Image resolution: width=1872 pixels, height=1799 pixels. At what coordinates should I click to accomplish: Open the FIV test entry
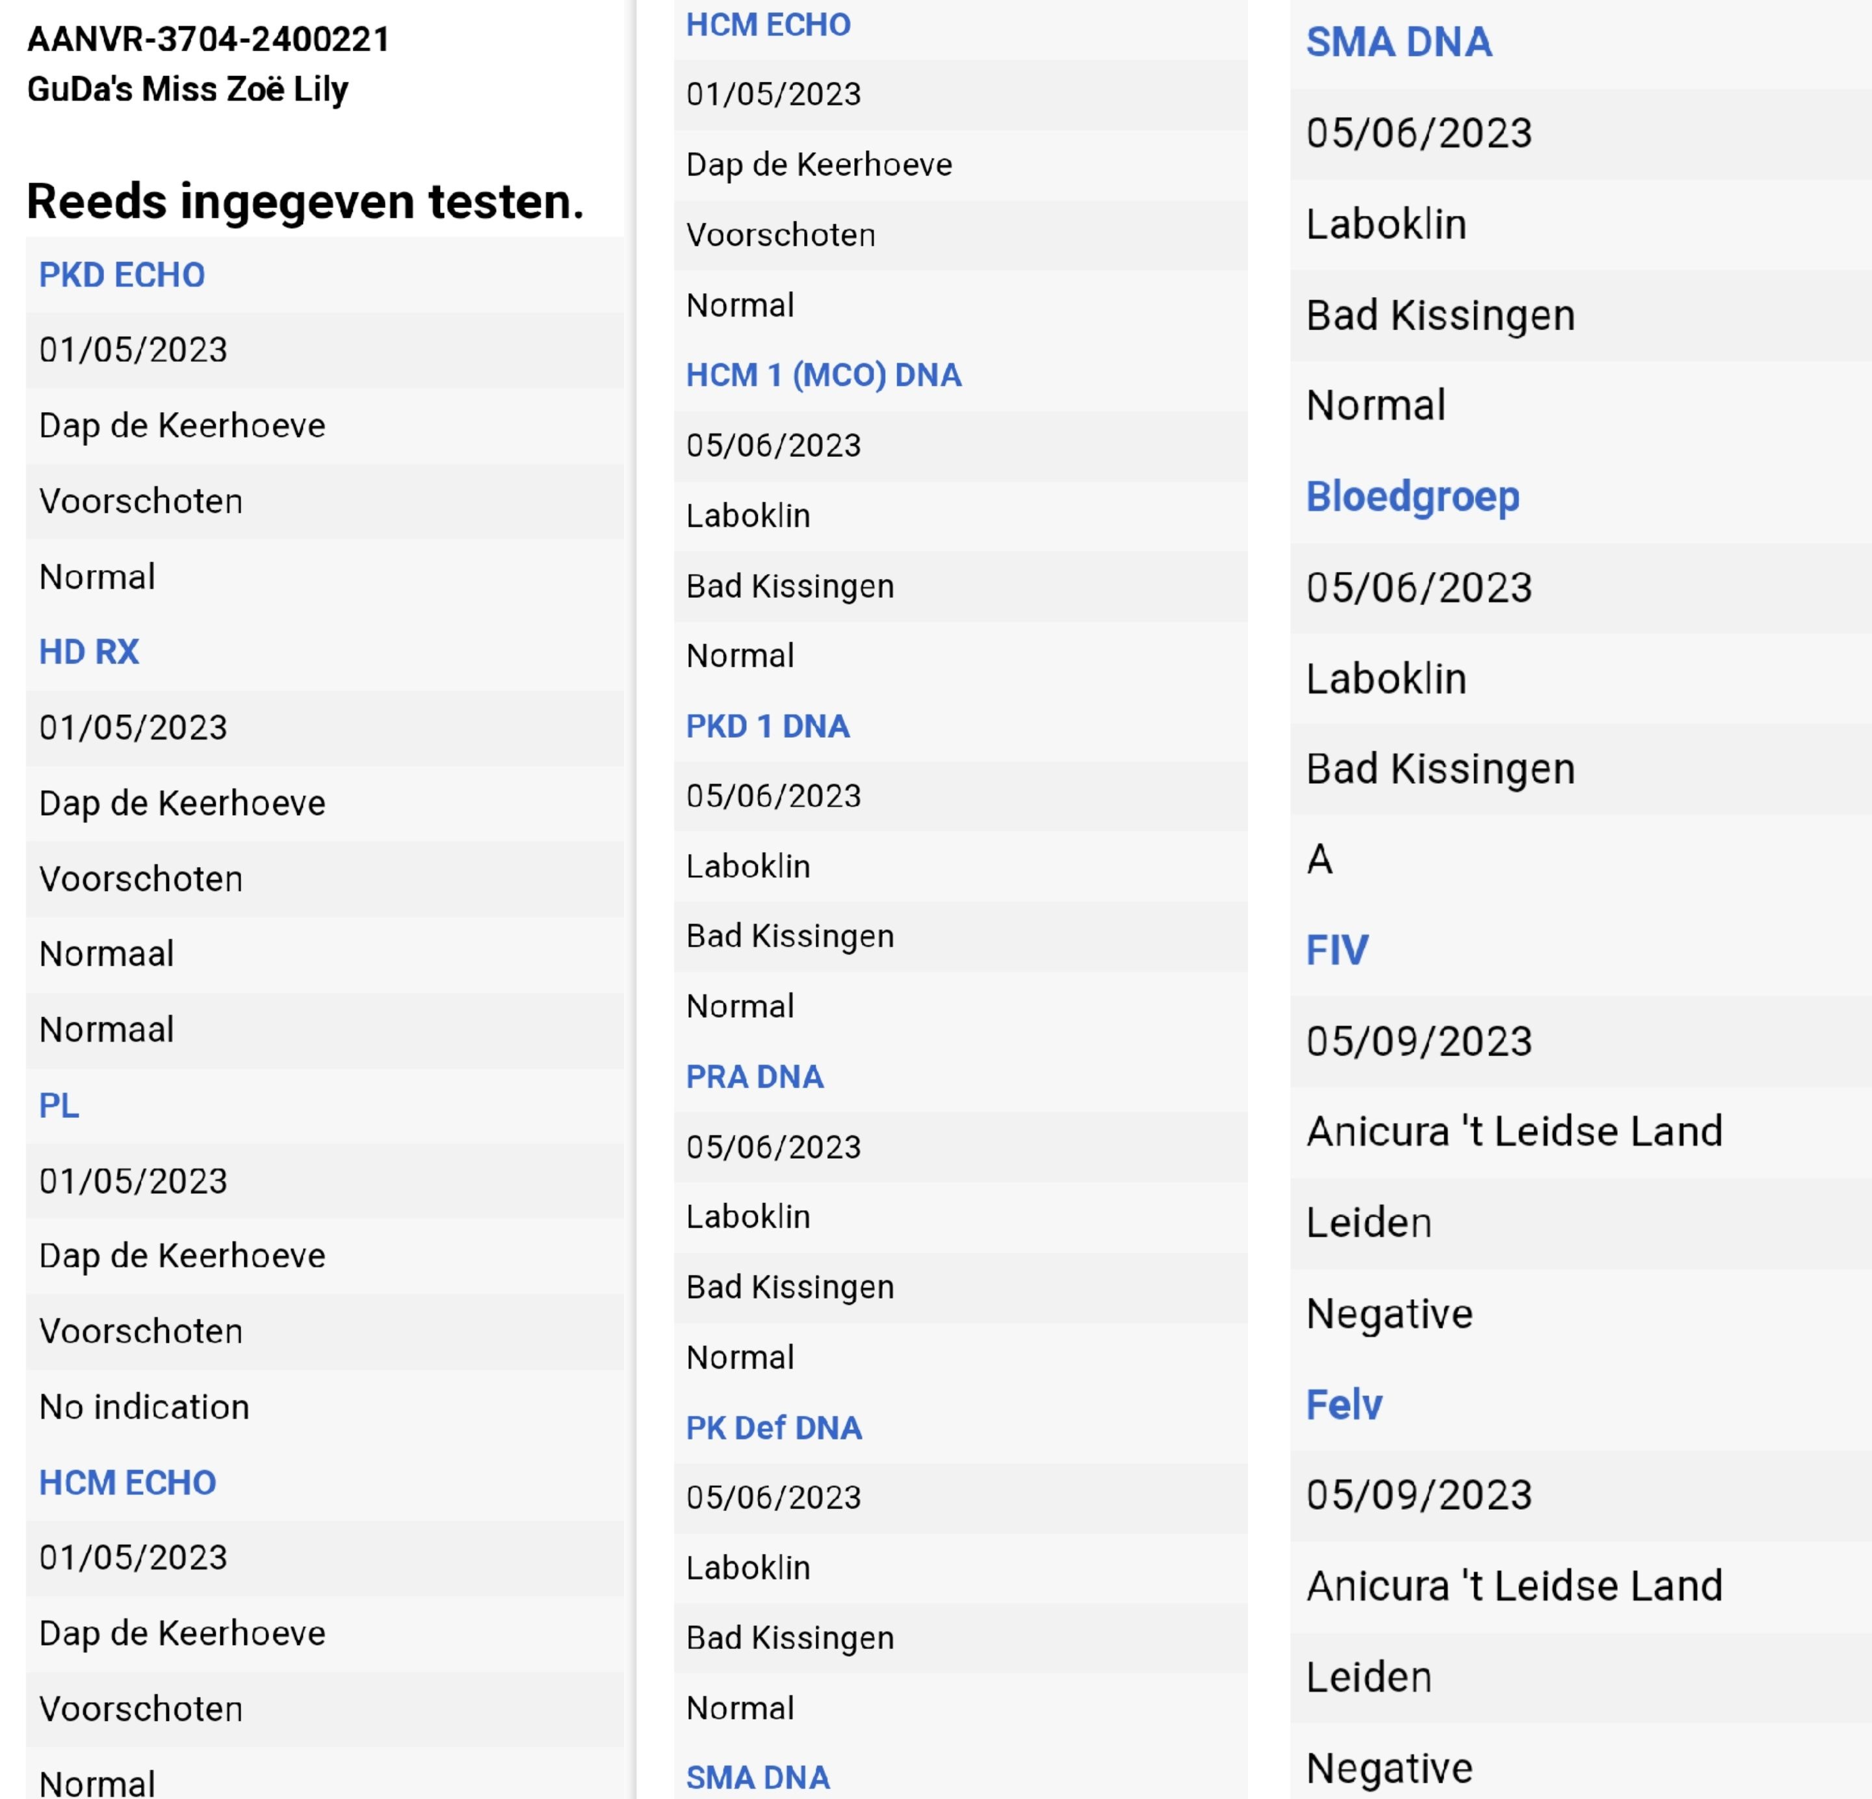point(1336,951)
